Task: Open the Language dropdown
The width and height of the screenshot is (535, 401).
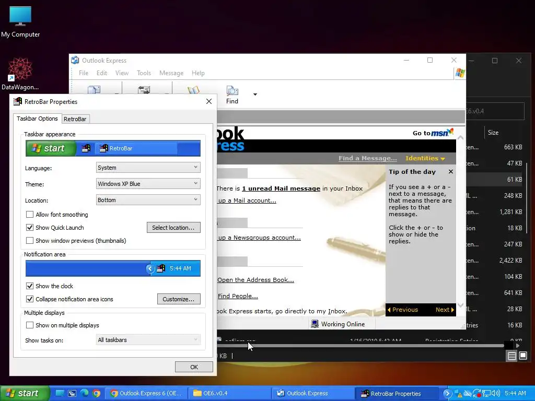Action: click(148, 168)
